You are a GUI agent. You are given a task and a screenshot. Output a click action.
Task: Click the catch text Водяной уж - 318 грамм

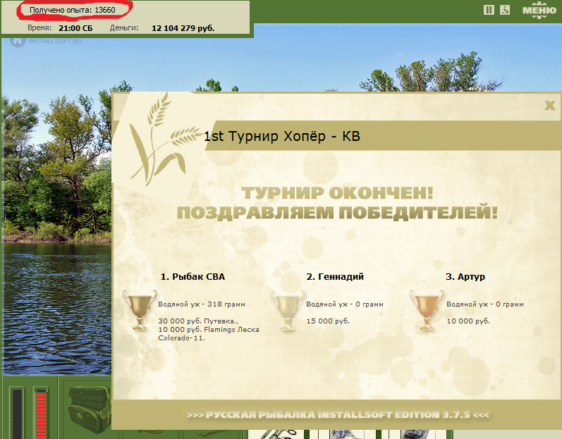tap(202, 304)
